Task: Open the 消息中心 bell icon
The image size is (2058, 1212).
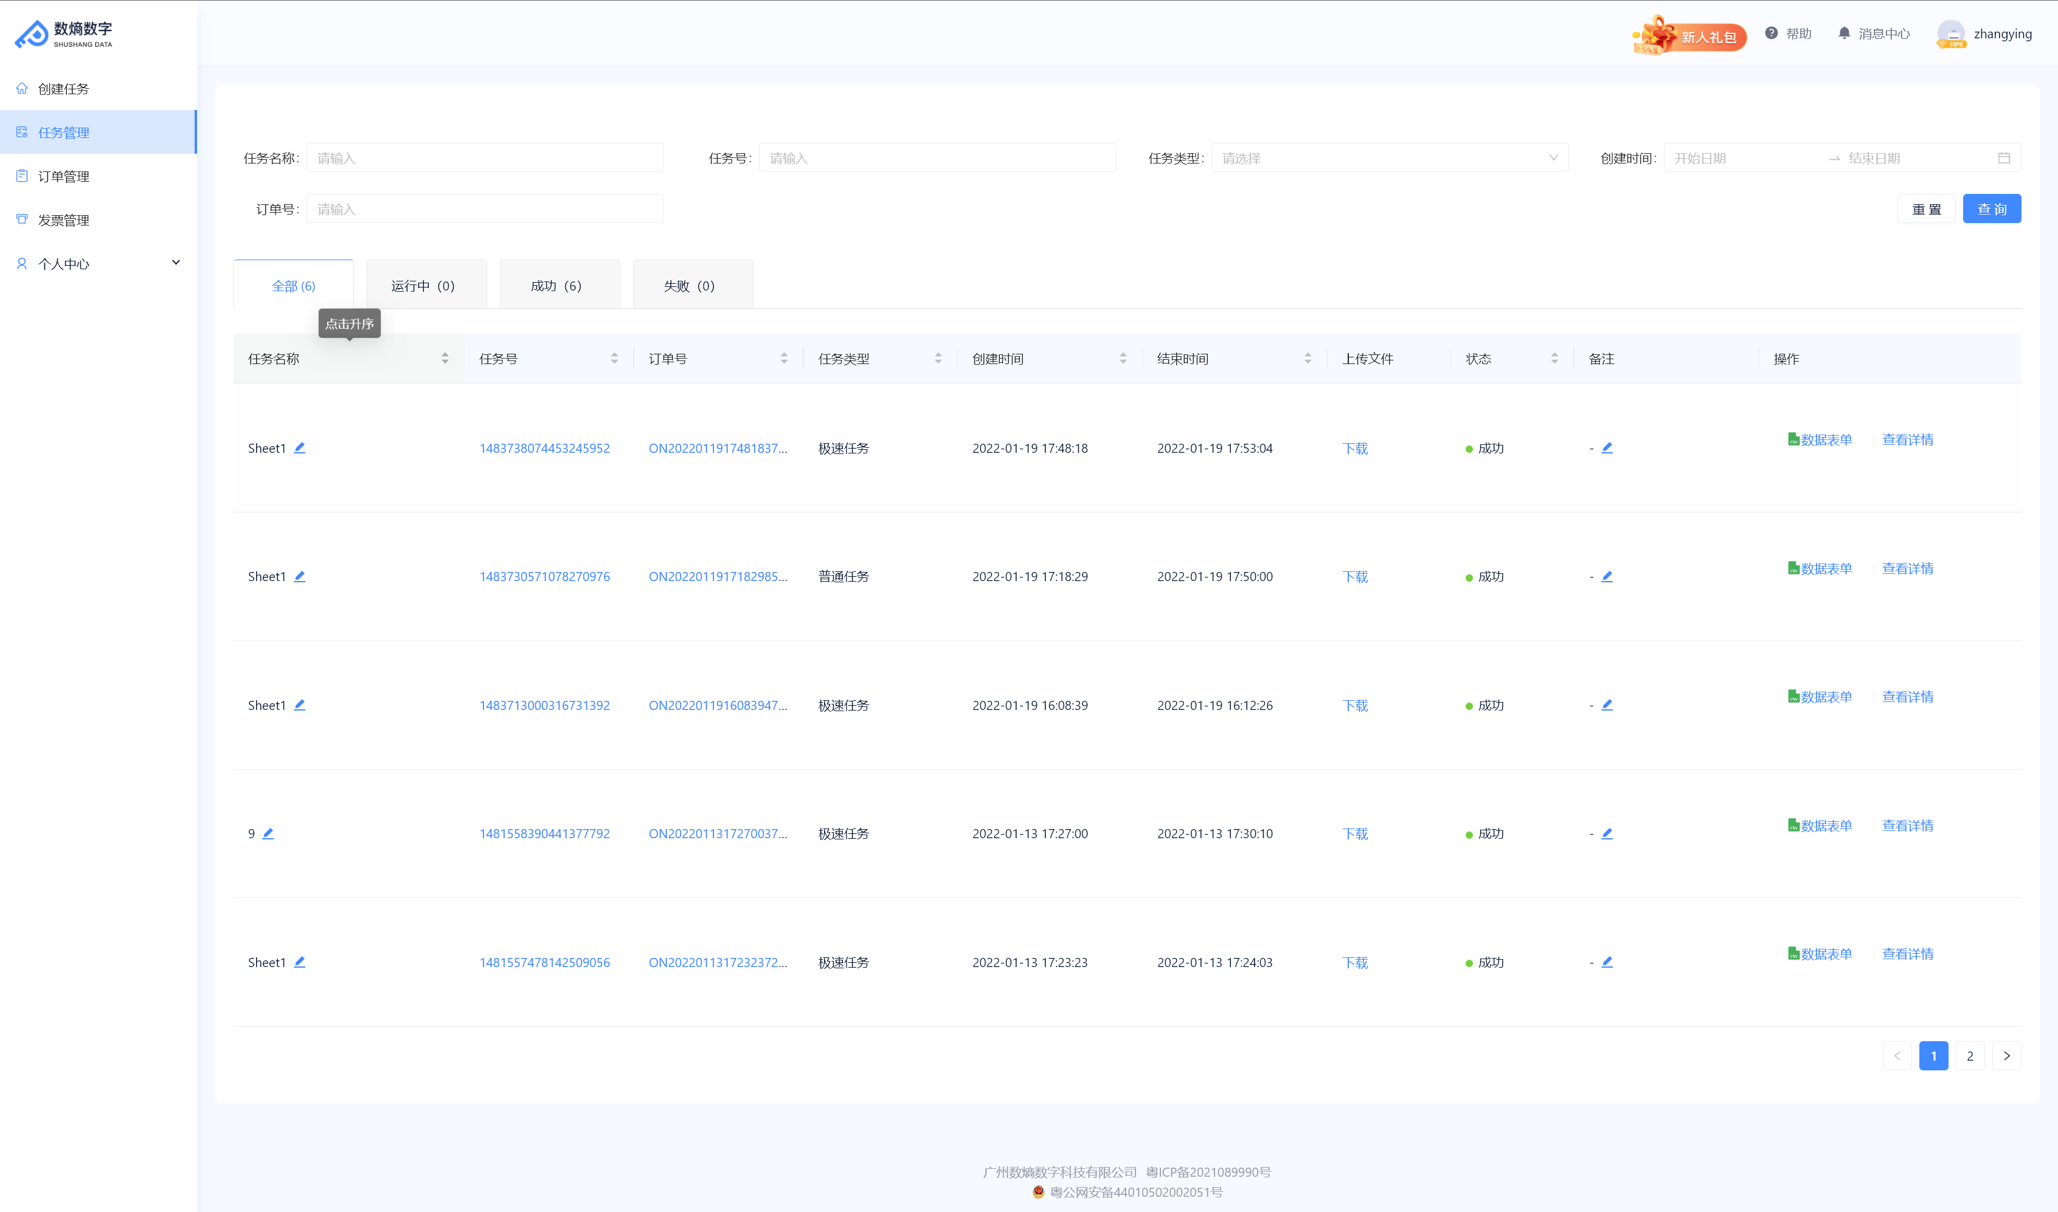Action: [1844, 33]
